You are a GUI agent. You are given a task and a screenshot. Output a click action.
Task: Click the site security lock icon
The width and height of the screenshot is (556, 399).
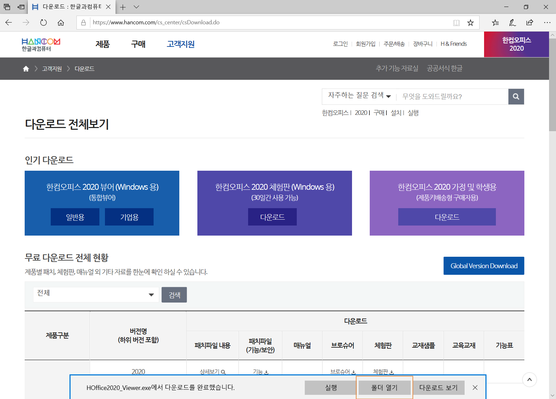coord(83,23)
